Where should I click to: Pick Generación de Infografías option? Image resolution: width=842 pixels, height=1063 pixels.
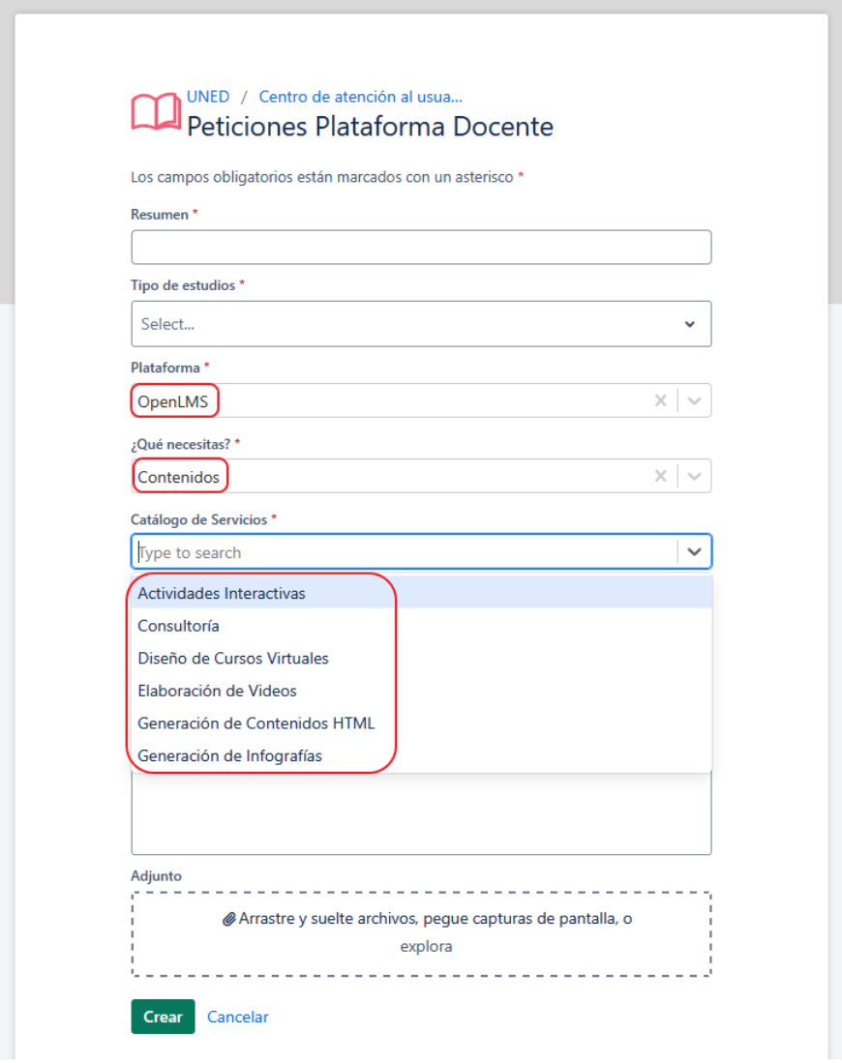click(421, 755)
